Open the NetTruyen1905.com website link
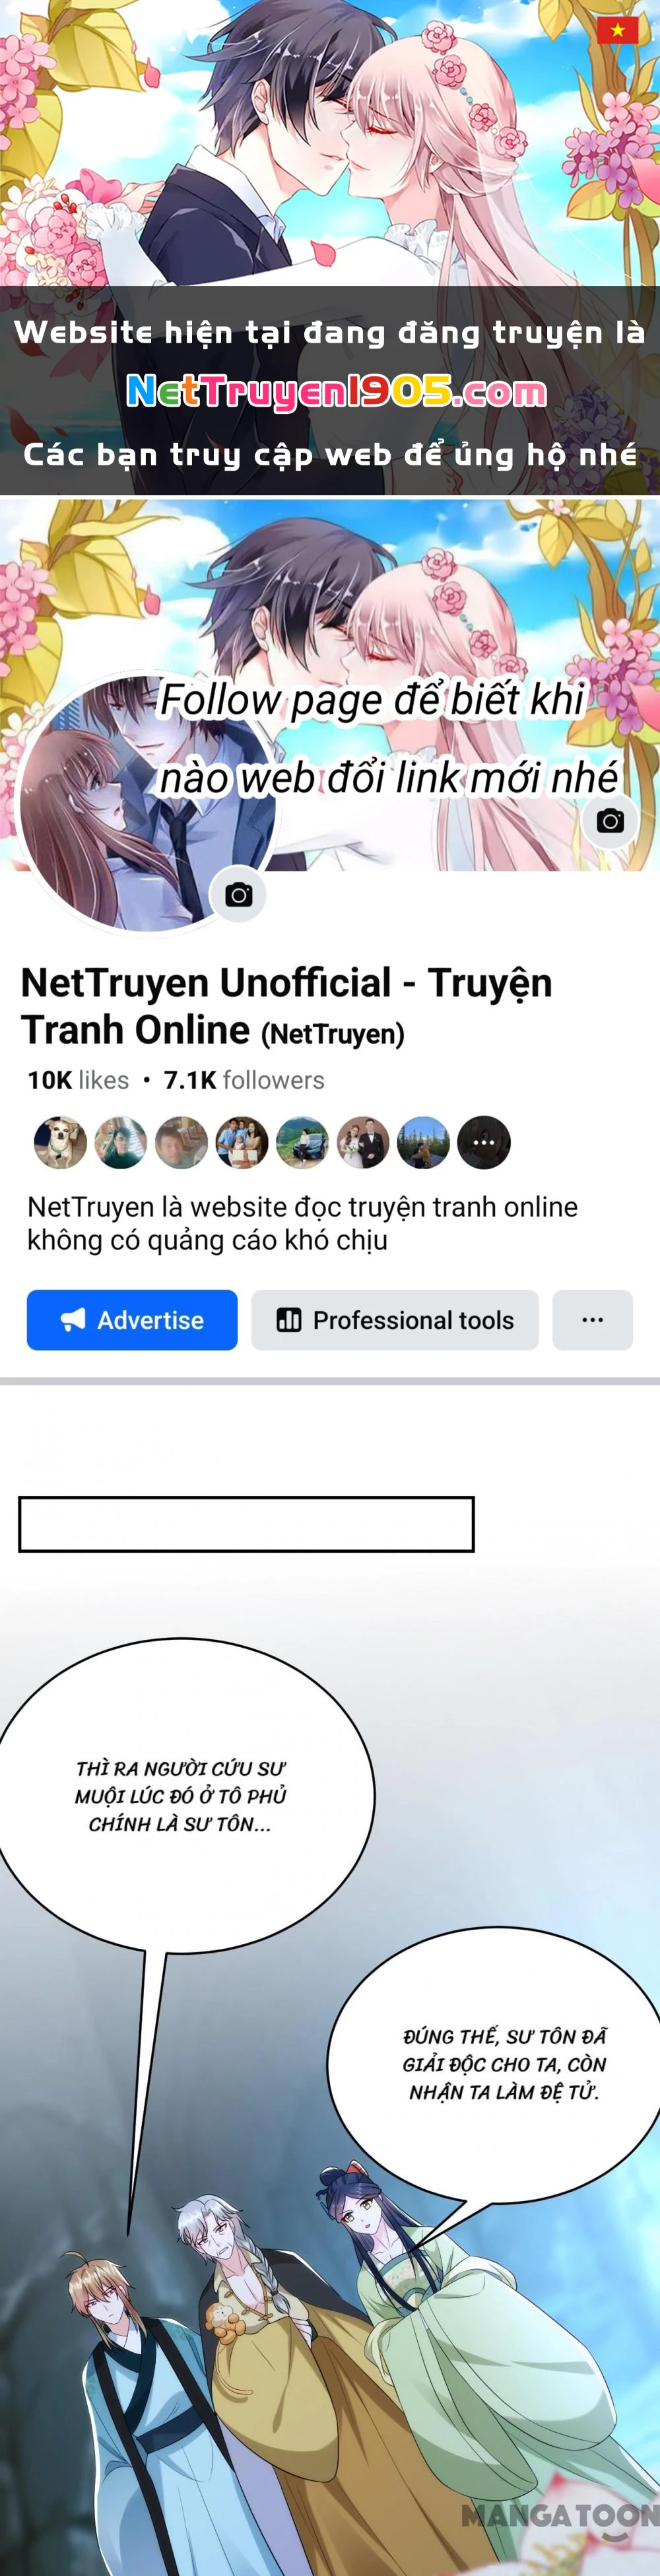The height and width of the screenshot is (2576, 660). pos(336,392)
